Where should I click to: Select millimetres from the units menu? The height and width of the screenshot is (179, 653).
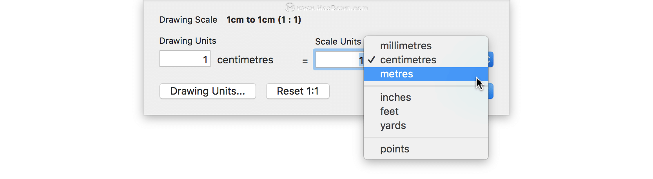coord(426,46)
